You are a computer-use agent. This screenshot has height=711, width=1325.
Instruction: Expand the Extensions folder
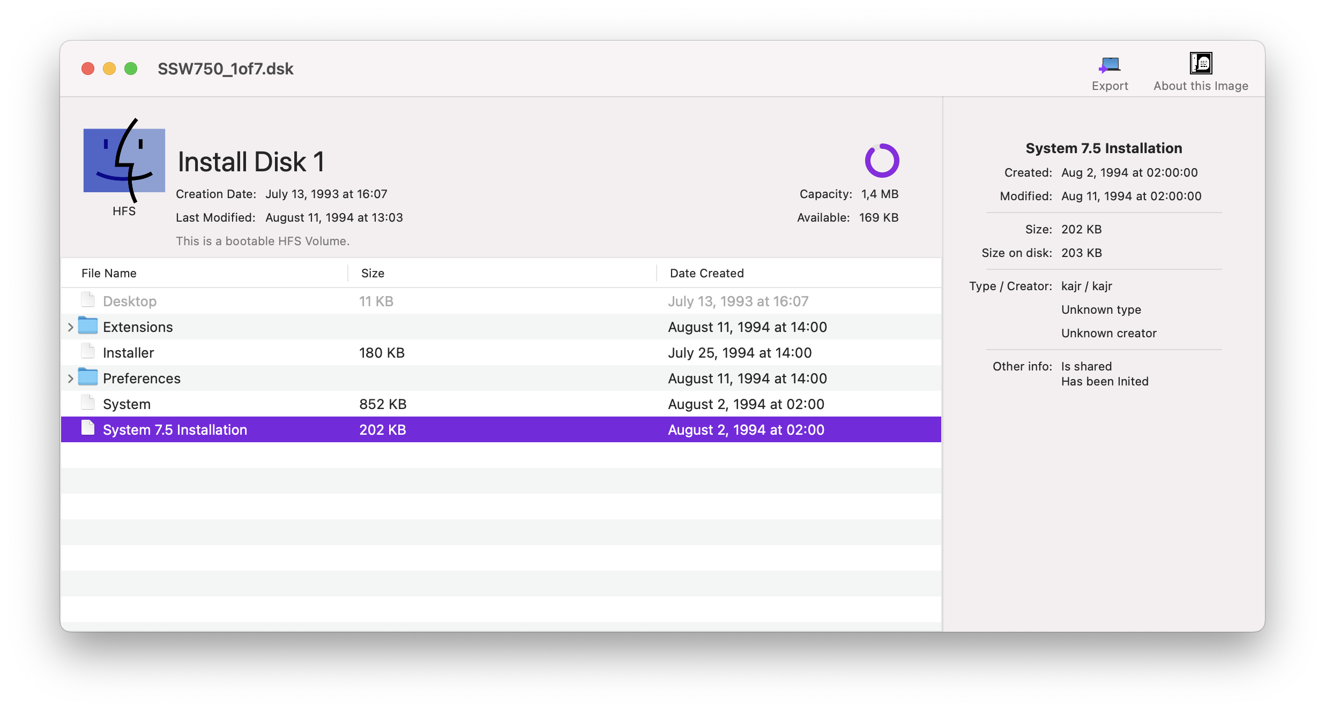pos(70,327)
